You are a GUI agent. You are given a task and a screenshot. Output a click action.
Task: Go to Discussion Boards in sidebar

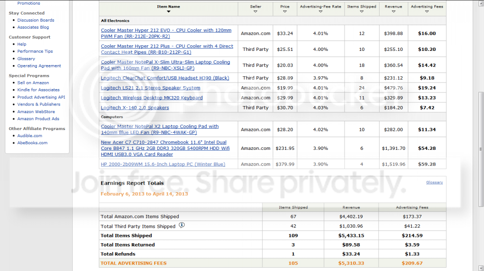36,20
